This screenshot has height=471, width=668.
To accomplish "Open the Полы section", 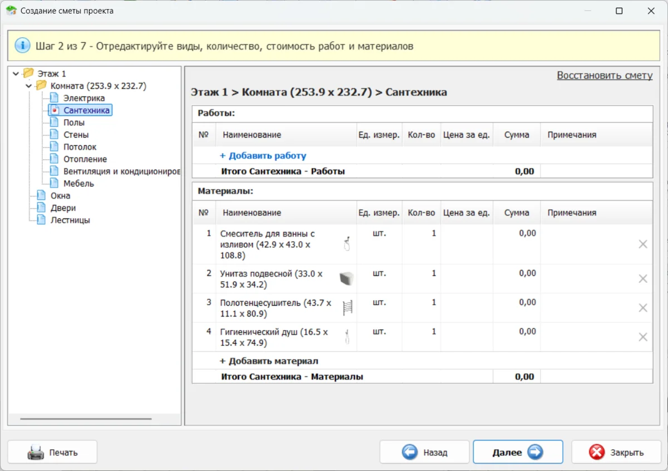I will 74,122.
